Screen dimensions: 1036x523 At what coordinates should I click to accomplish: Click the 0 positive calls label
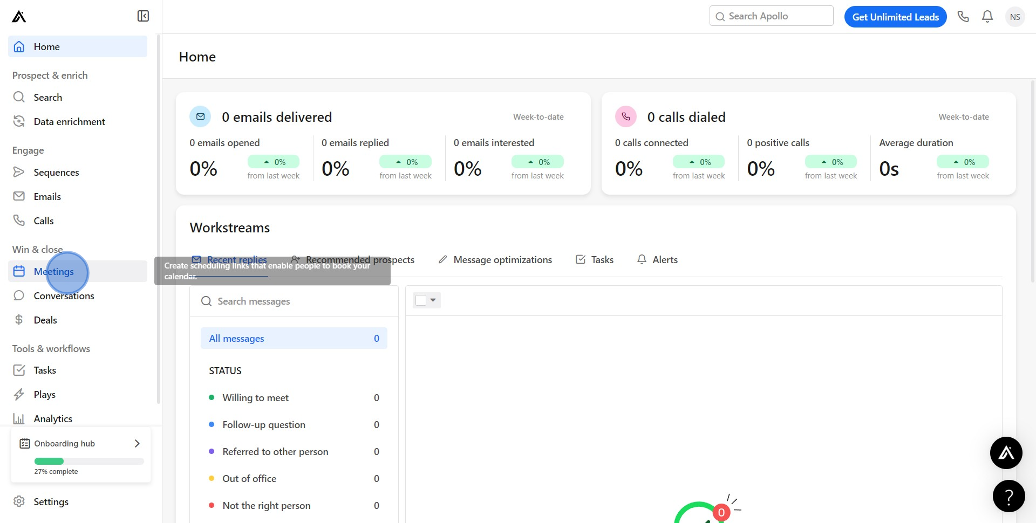pyautogui.click(x=778, y=143)
